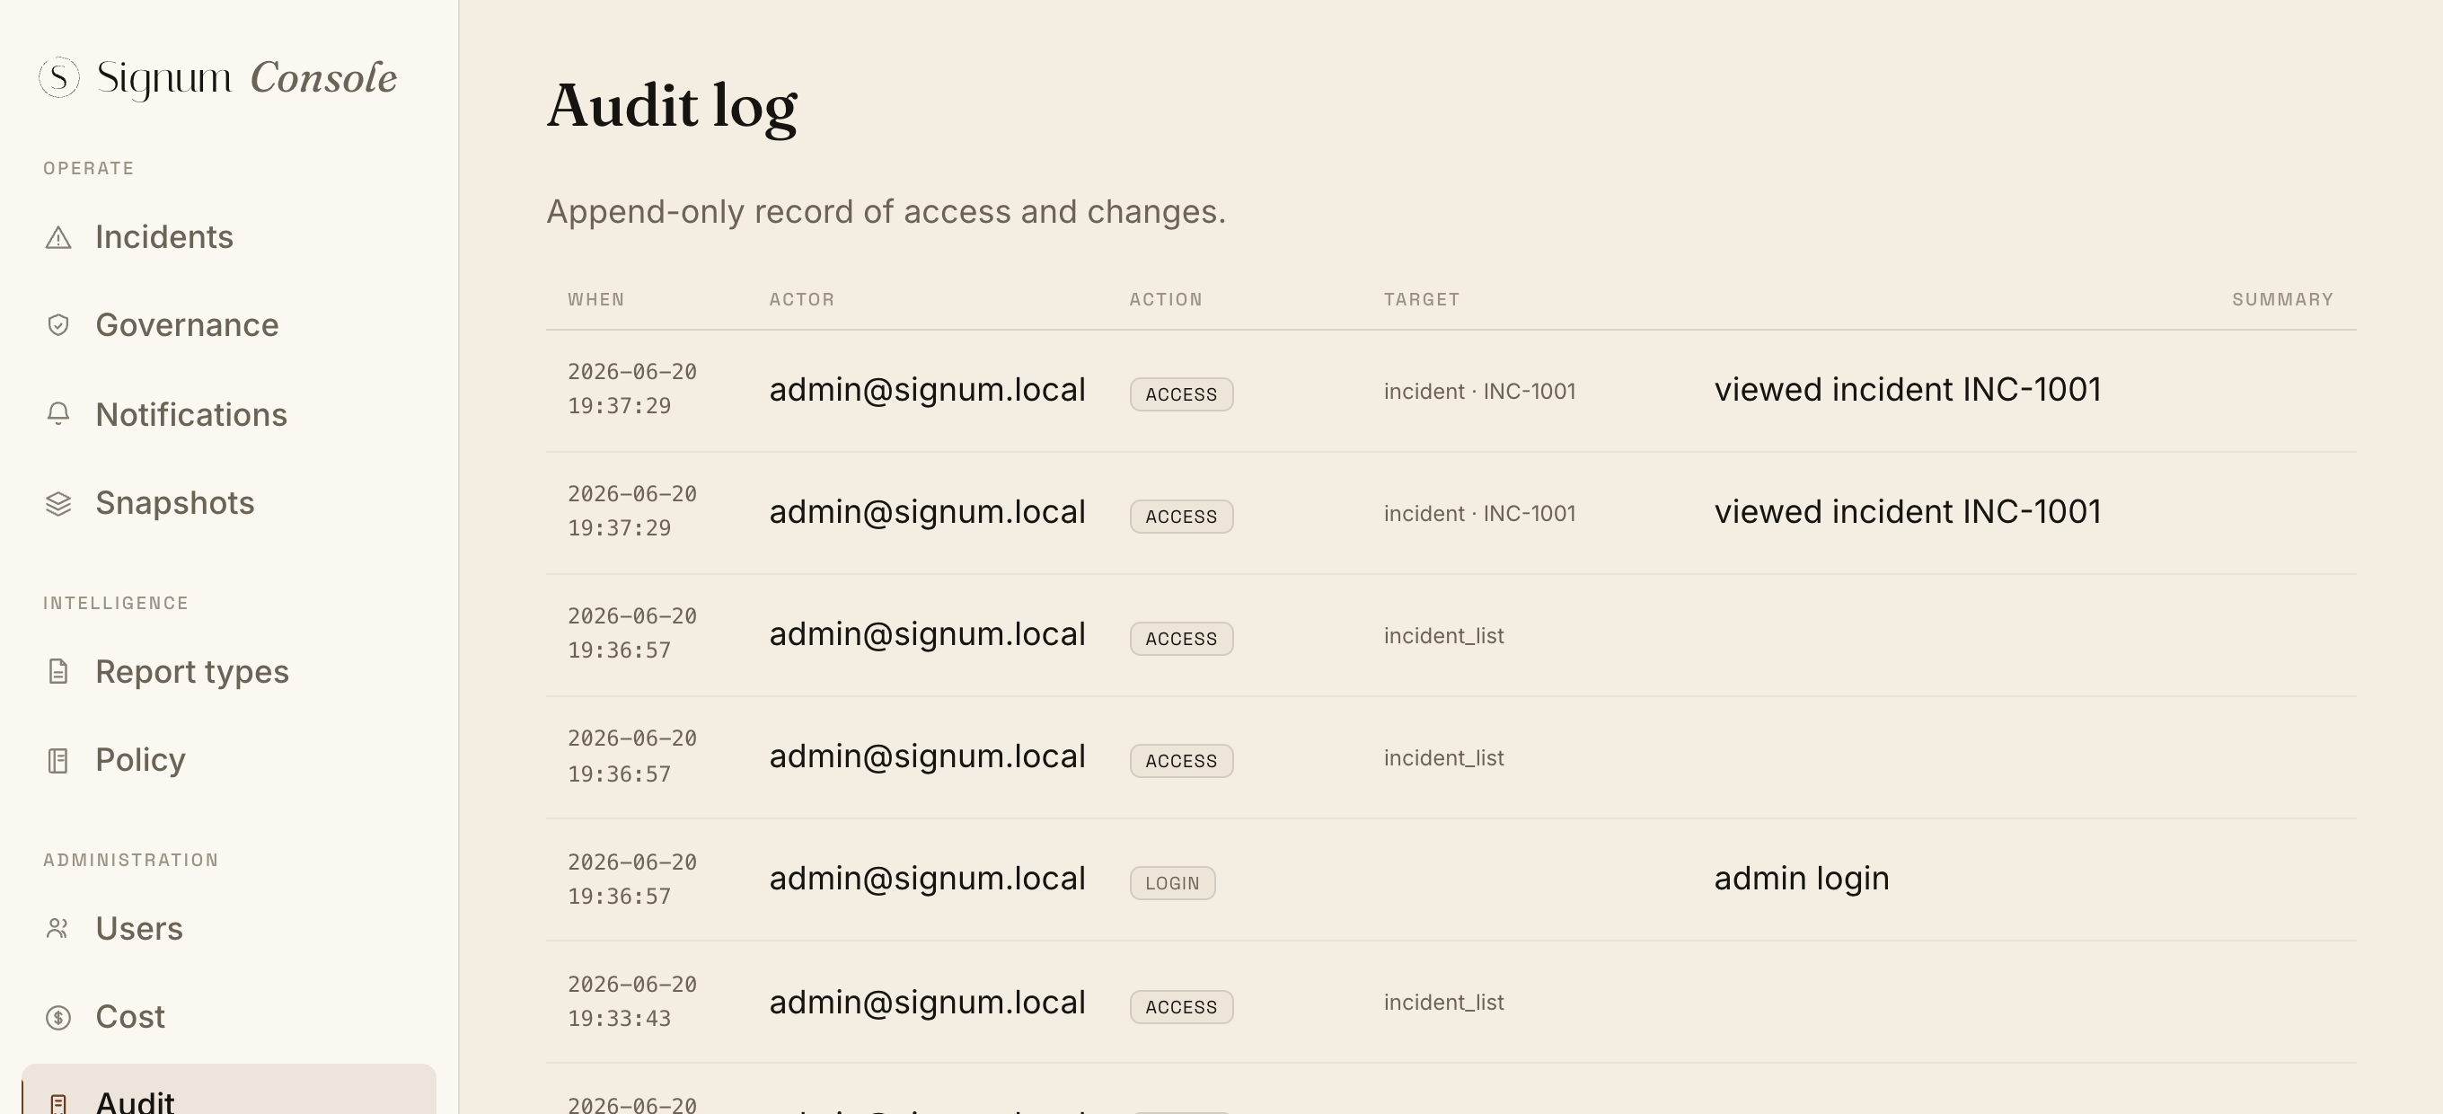This screenshot has height=1114, width=2443.
Task: Click the INTELLIGENCE section label
Action: tap(116, 604)
